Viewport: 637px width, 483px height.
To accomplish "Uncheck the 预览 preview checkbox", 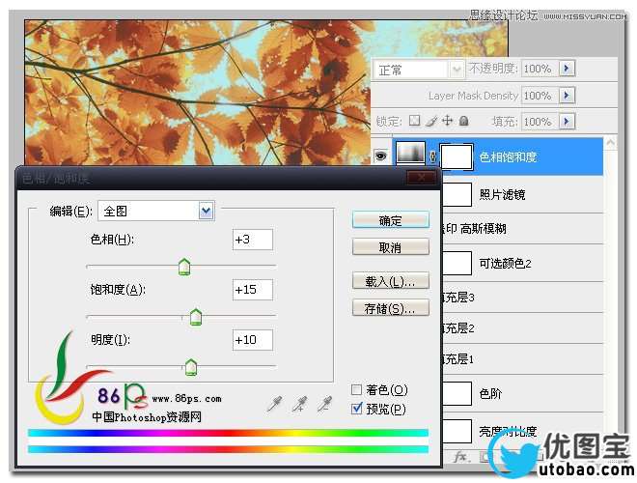I will (356, 409).
